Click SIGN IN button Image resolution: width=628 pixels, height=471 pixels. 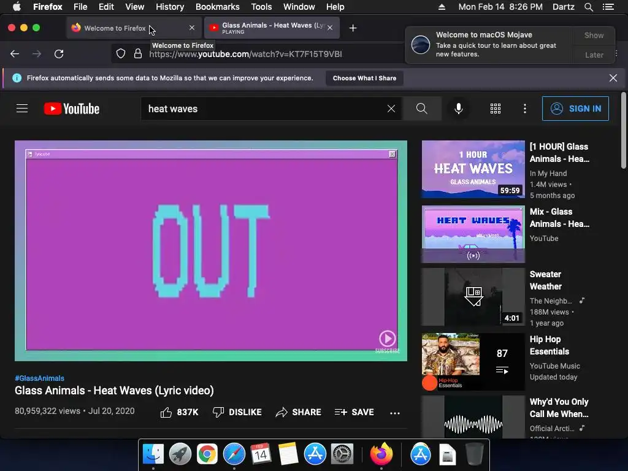click(575, 109)
